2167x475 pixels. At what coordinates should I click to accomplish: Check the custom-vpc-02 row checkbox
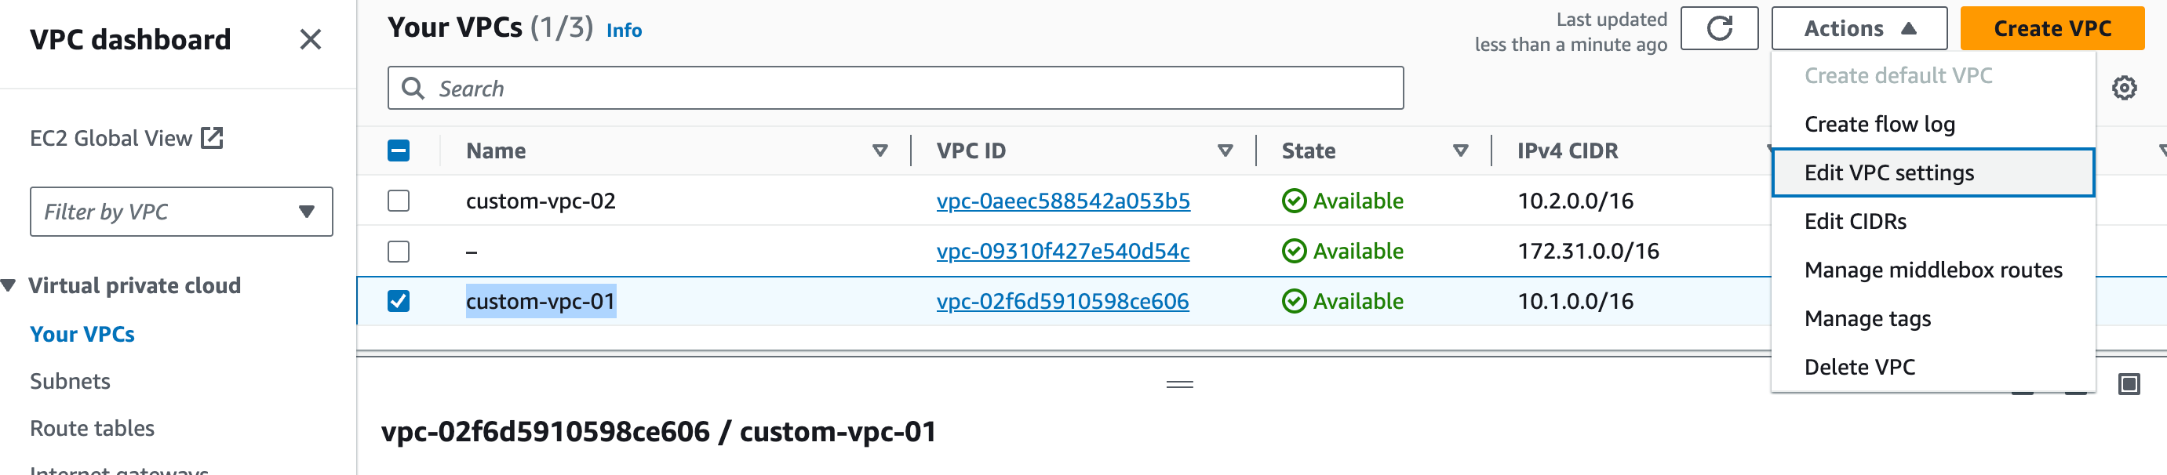399,201
